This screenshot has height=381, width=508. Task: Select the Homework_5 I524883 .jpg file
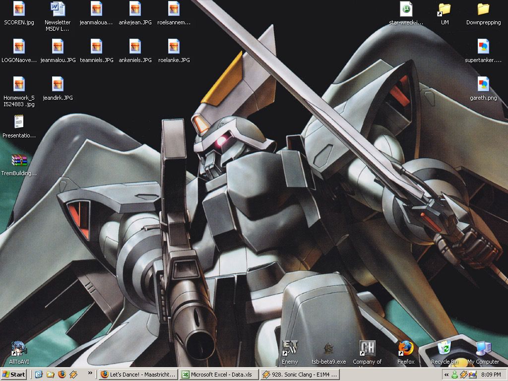(19, 91)
